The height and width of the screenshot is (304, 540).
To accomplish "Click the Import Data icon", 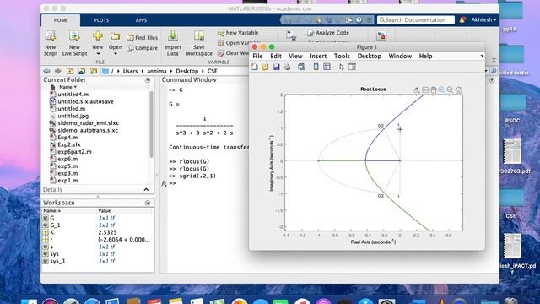I will 173,43.
